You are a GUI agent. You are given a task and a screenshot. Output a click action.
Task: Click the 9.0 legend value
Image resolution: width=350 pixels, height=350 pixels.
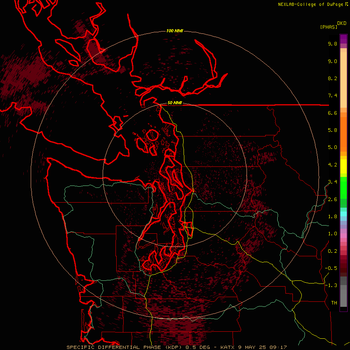332,61
